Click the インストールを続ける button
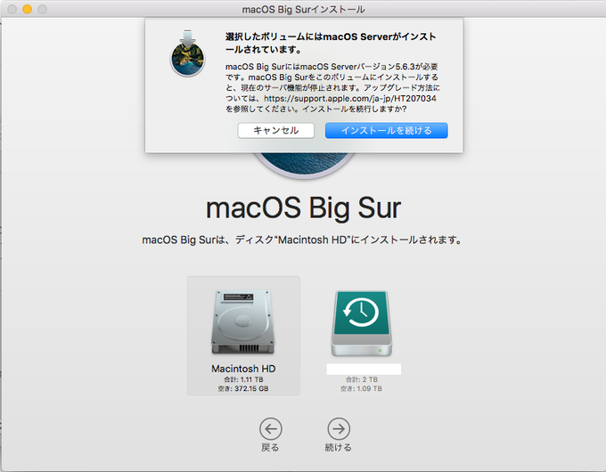 pos(386,131)
